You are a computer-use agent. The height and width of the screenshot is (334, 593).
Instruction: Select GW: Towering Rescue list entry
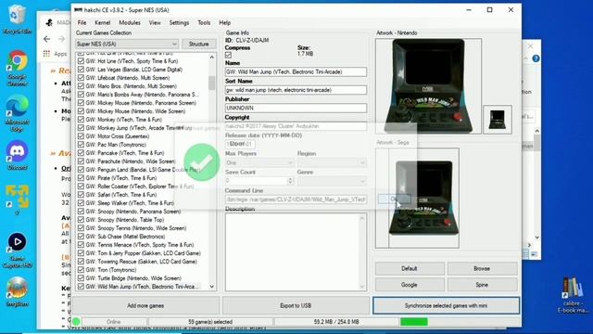(x=141, y=262)
